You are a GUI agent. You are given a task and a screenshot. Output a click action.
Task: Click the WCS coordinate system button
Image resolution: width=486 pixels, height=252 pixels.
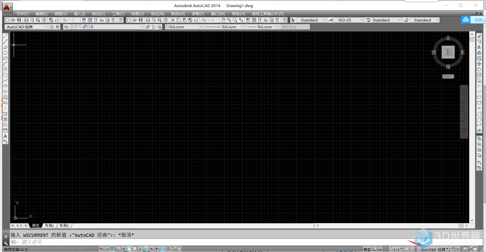(448, 76)
